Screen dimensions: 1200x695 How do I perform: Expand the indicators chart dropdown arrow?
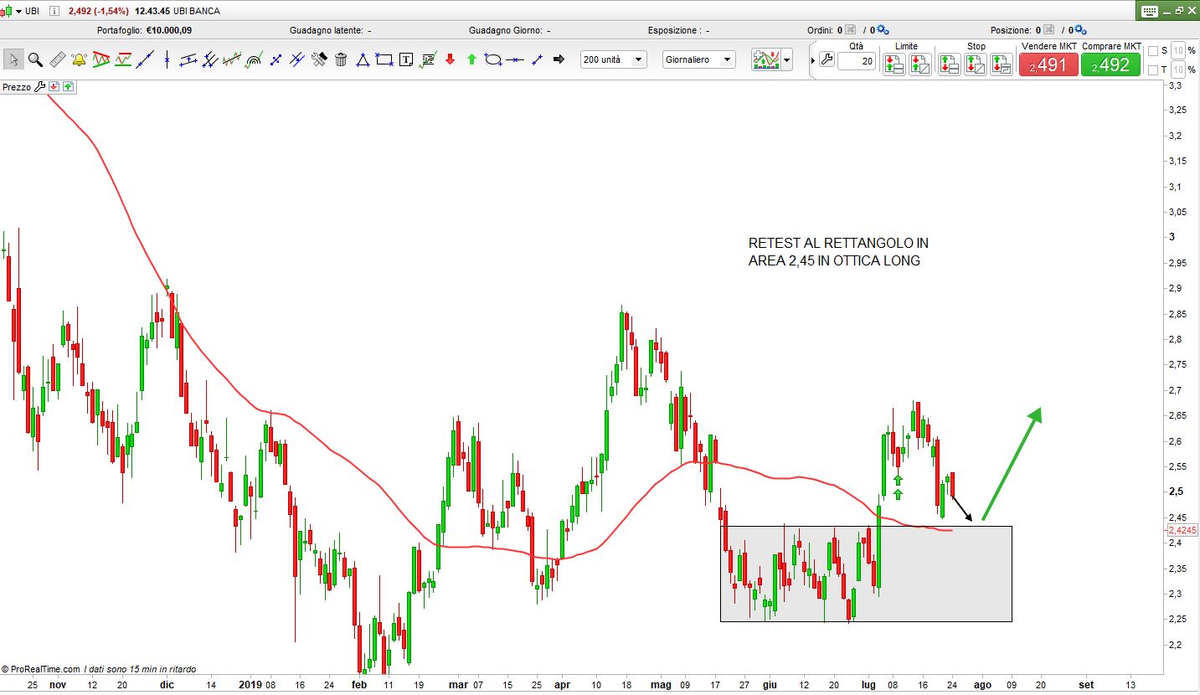(x=786, y=60)
